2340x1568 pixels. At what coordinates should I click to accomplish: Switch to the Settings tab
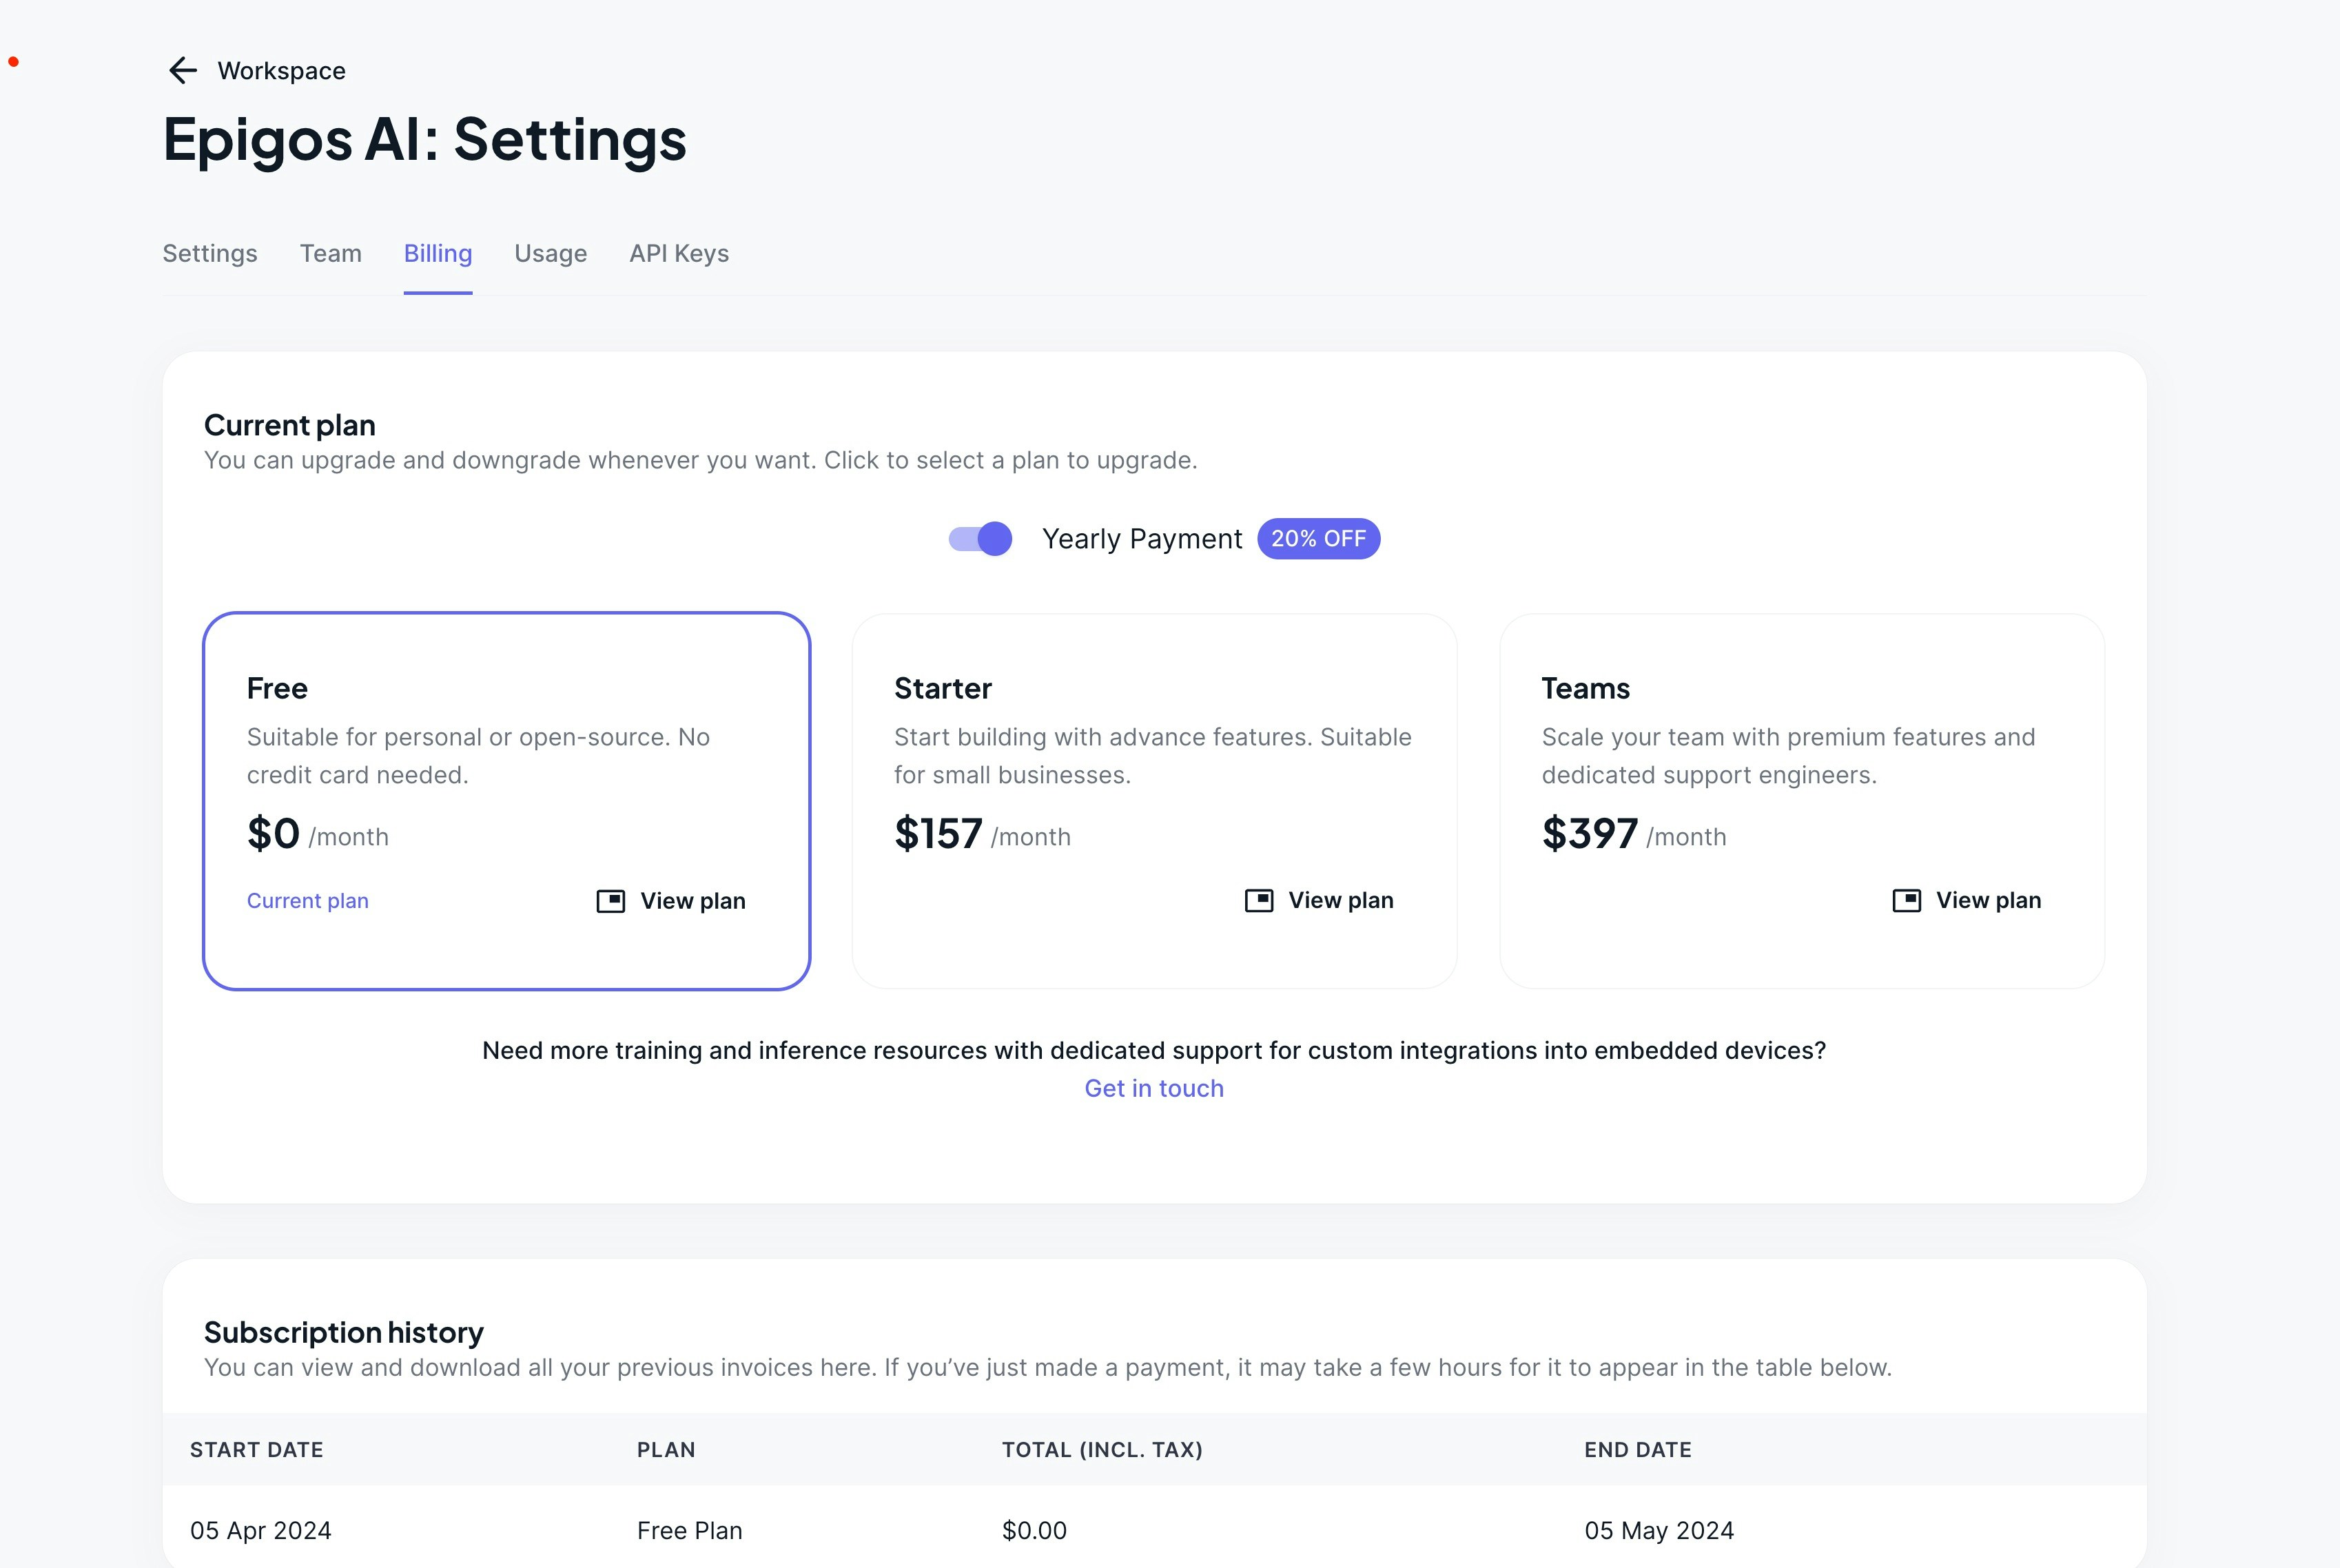click(x=209, y=253)
